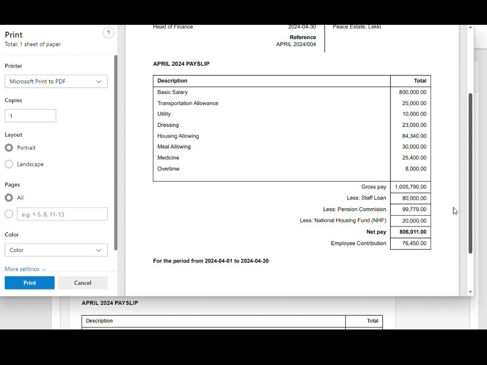Click the Overtime row label

(x=169, y=169)
